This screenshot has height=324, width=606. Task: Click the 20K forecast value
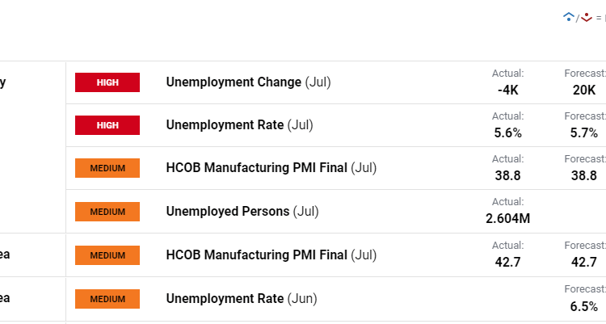pos(584,90)
